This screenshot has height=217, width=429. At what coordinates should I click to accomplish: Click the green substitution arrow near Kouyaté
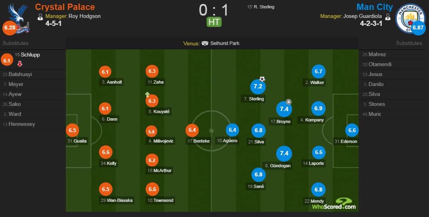147,95
